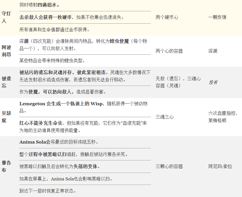
Task: Click the bold Lemegeton text
Action: (x=32, y=104)
